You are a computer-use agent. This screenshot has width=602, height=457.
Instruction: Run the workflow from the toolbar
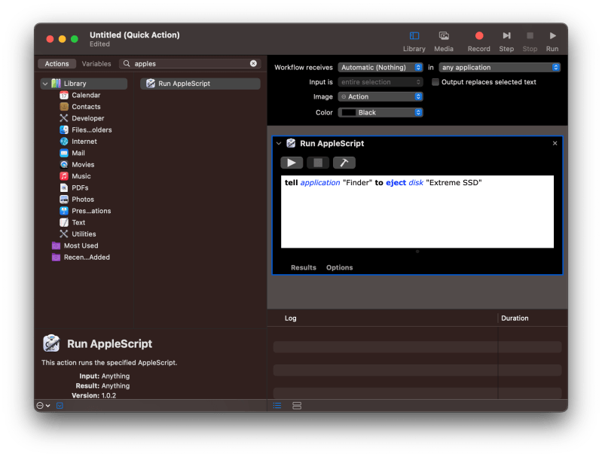click(552, 41)
